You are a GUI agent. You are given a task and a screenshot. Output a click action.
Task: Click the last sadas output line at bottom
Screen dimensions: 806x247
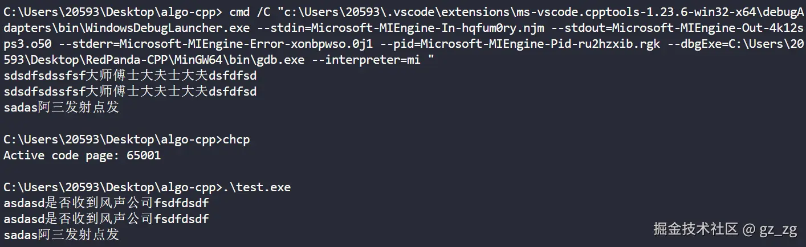[62, 234]
